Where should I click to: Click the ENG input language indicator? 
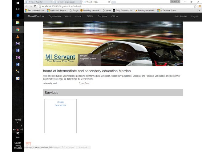[x=18, y=138]
